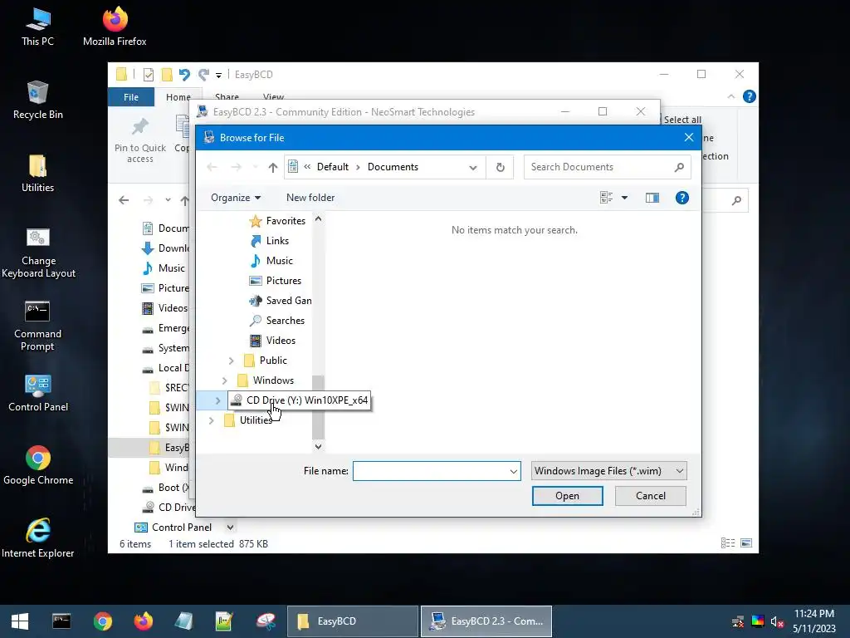Click the clock showing 11:24 PM
The width and height of the screenshot is (850, 638).
(813, 614)
